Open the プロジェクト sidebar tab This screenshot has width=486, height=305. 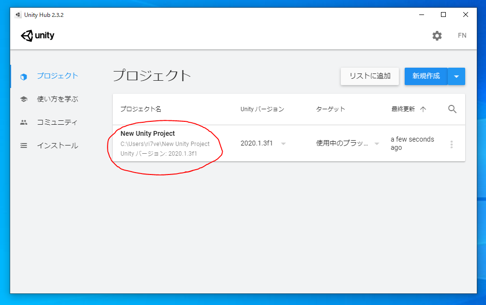point(57,76)
